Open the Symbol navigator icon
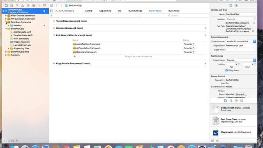 coord(12,5)
